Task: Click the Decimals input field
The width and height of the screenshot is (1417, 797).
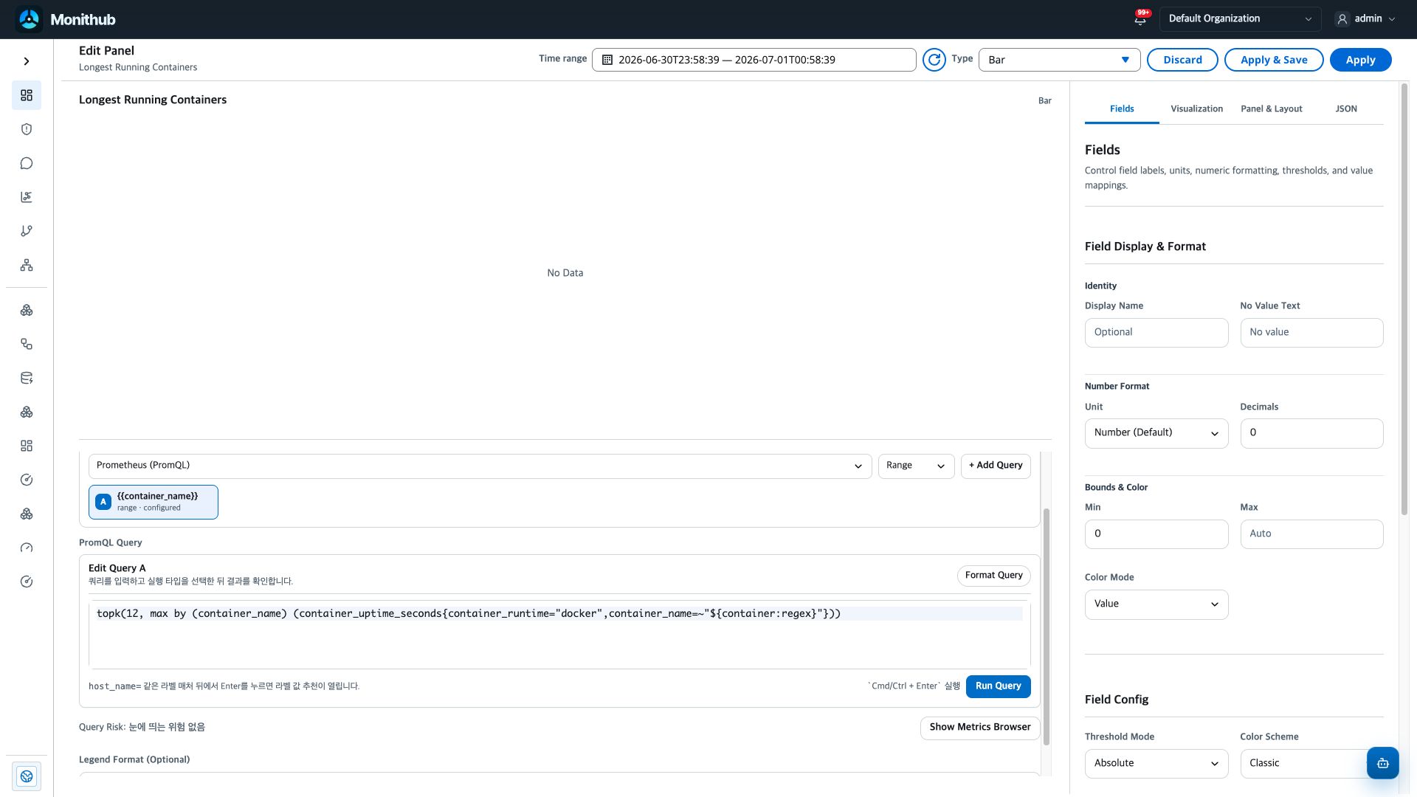Action: point(1311,433)
